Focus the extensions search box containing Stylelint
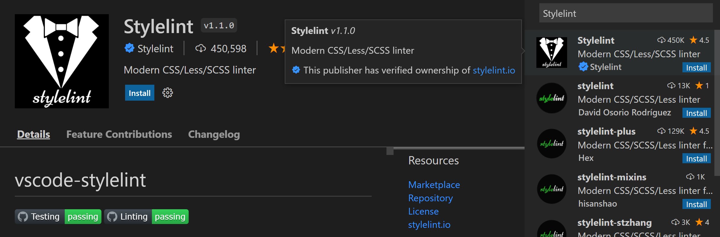 tap(626, 13)
